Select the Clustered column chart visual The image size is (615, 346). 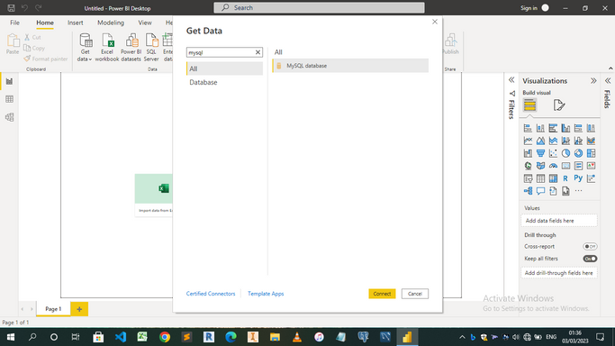[x=565, y=128]
